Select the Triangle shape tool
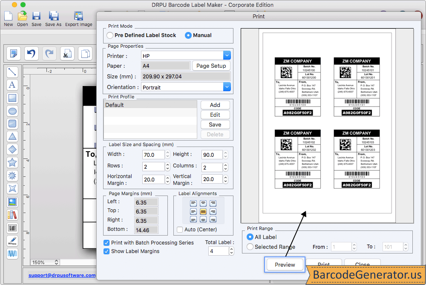Screen dimensions: 426x285 point(12,137)
